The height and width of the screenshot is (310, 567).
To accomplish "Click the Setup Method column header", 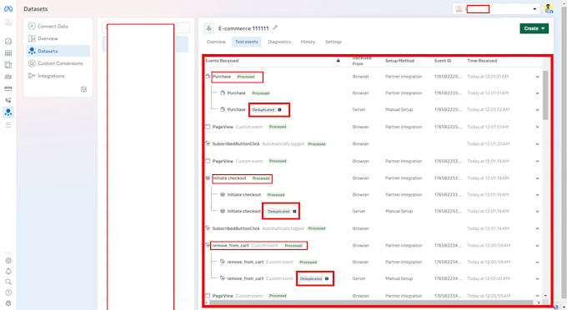I will [x=399, y=61].
